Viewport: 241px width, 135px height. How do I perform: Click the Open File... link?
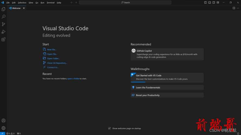pyautogui.click(x=52, y=54)
